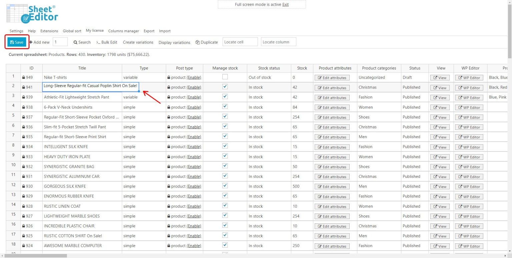Open the Create variations feature
This screenshot has height=258, width=512.
pyautogui.click(x=138, y=42)
